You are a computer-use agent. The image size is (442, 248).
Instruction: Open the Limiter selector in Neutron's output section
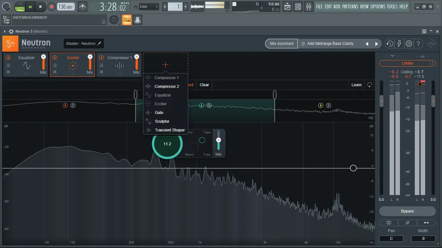(406, 63)
